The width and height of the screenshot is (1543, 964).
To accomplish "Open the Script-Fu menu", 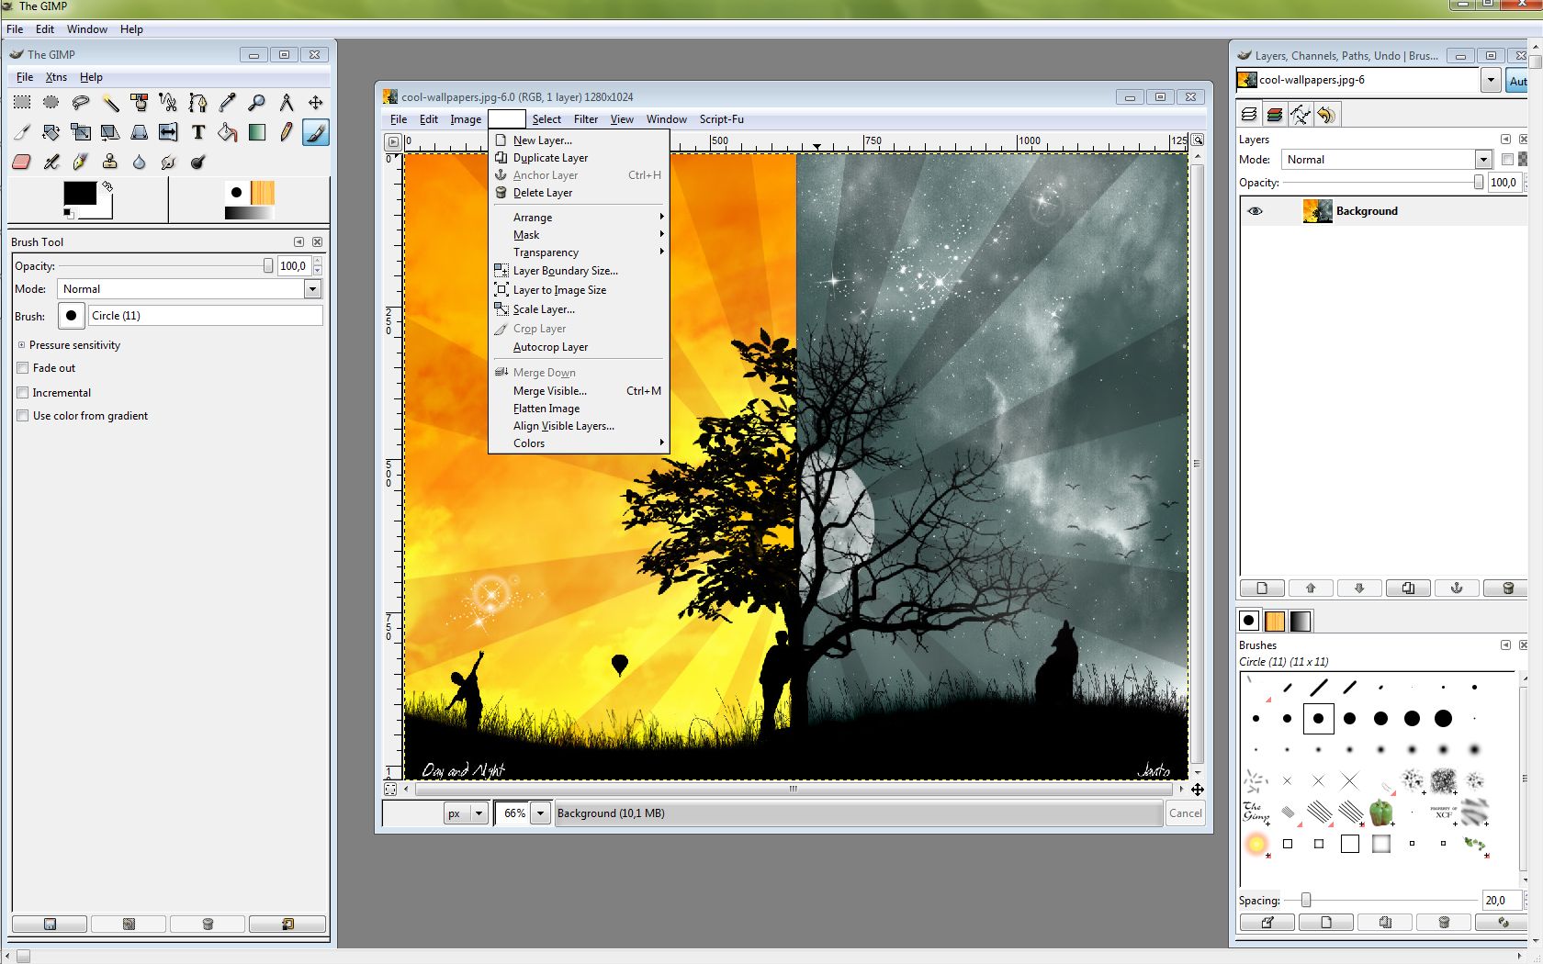I will 722,119.
